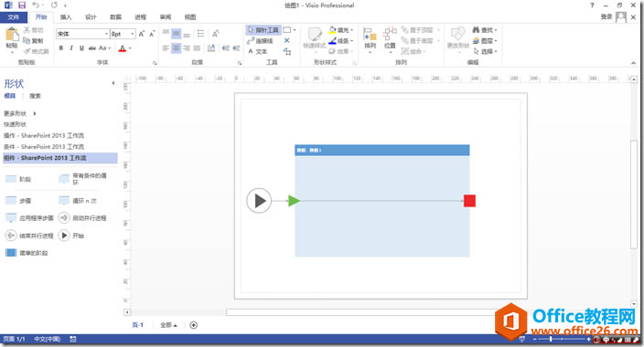644x347 pixels.
Task: Click the 复制 (Copy) button
Action: pos(33,40)
